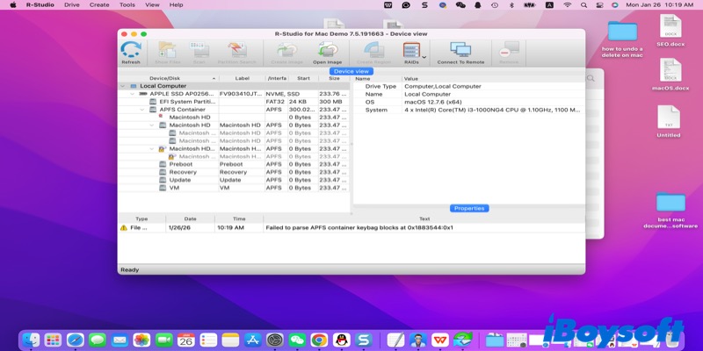Select the Preboot volume icon
The image size is (703, 351).
click(x=163, y=164)
